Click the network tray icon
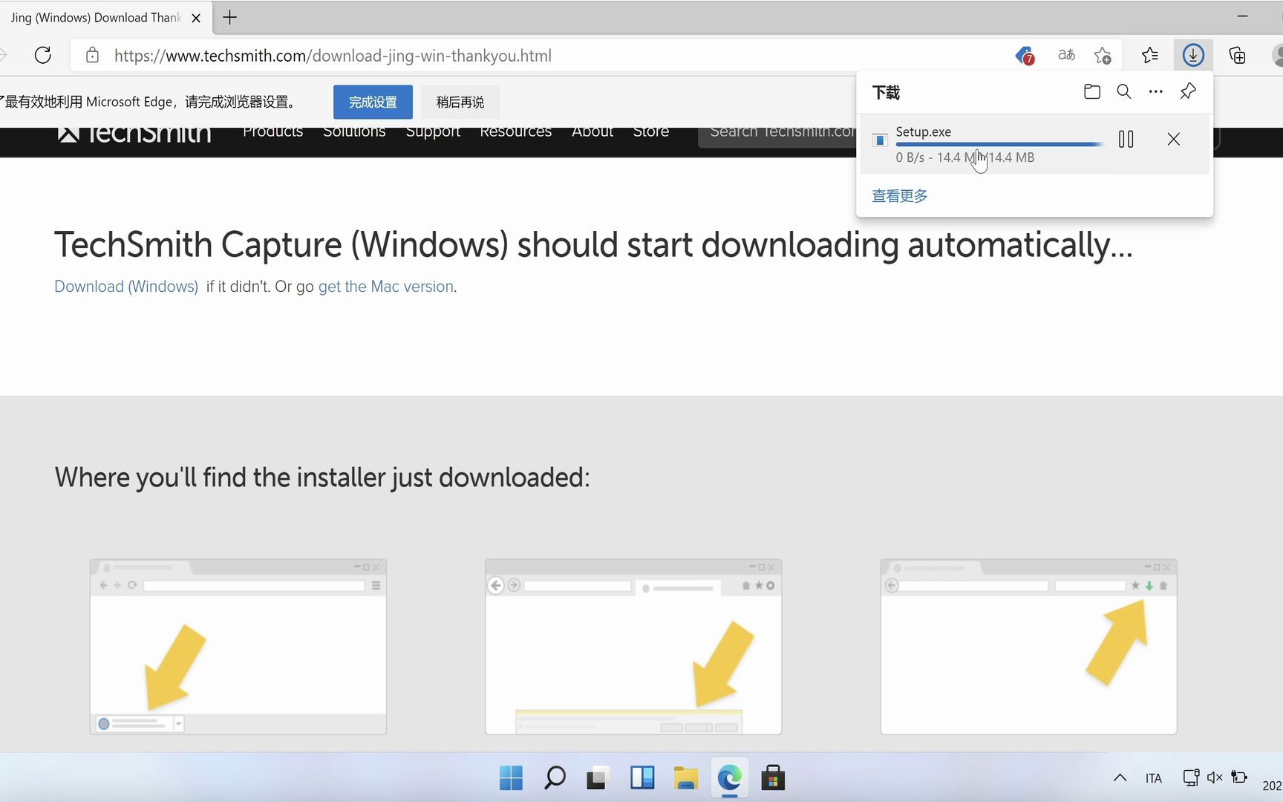Image resolution: width=1283 pixels, height=802 pixels. 1191,777
